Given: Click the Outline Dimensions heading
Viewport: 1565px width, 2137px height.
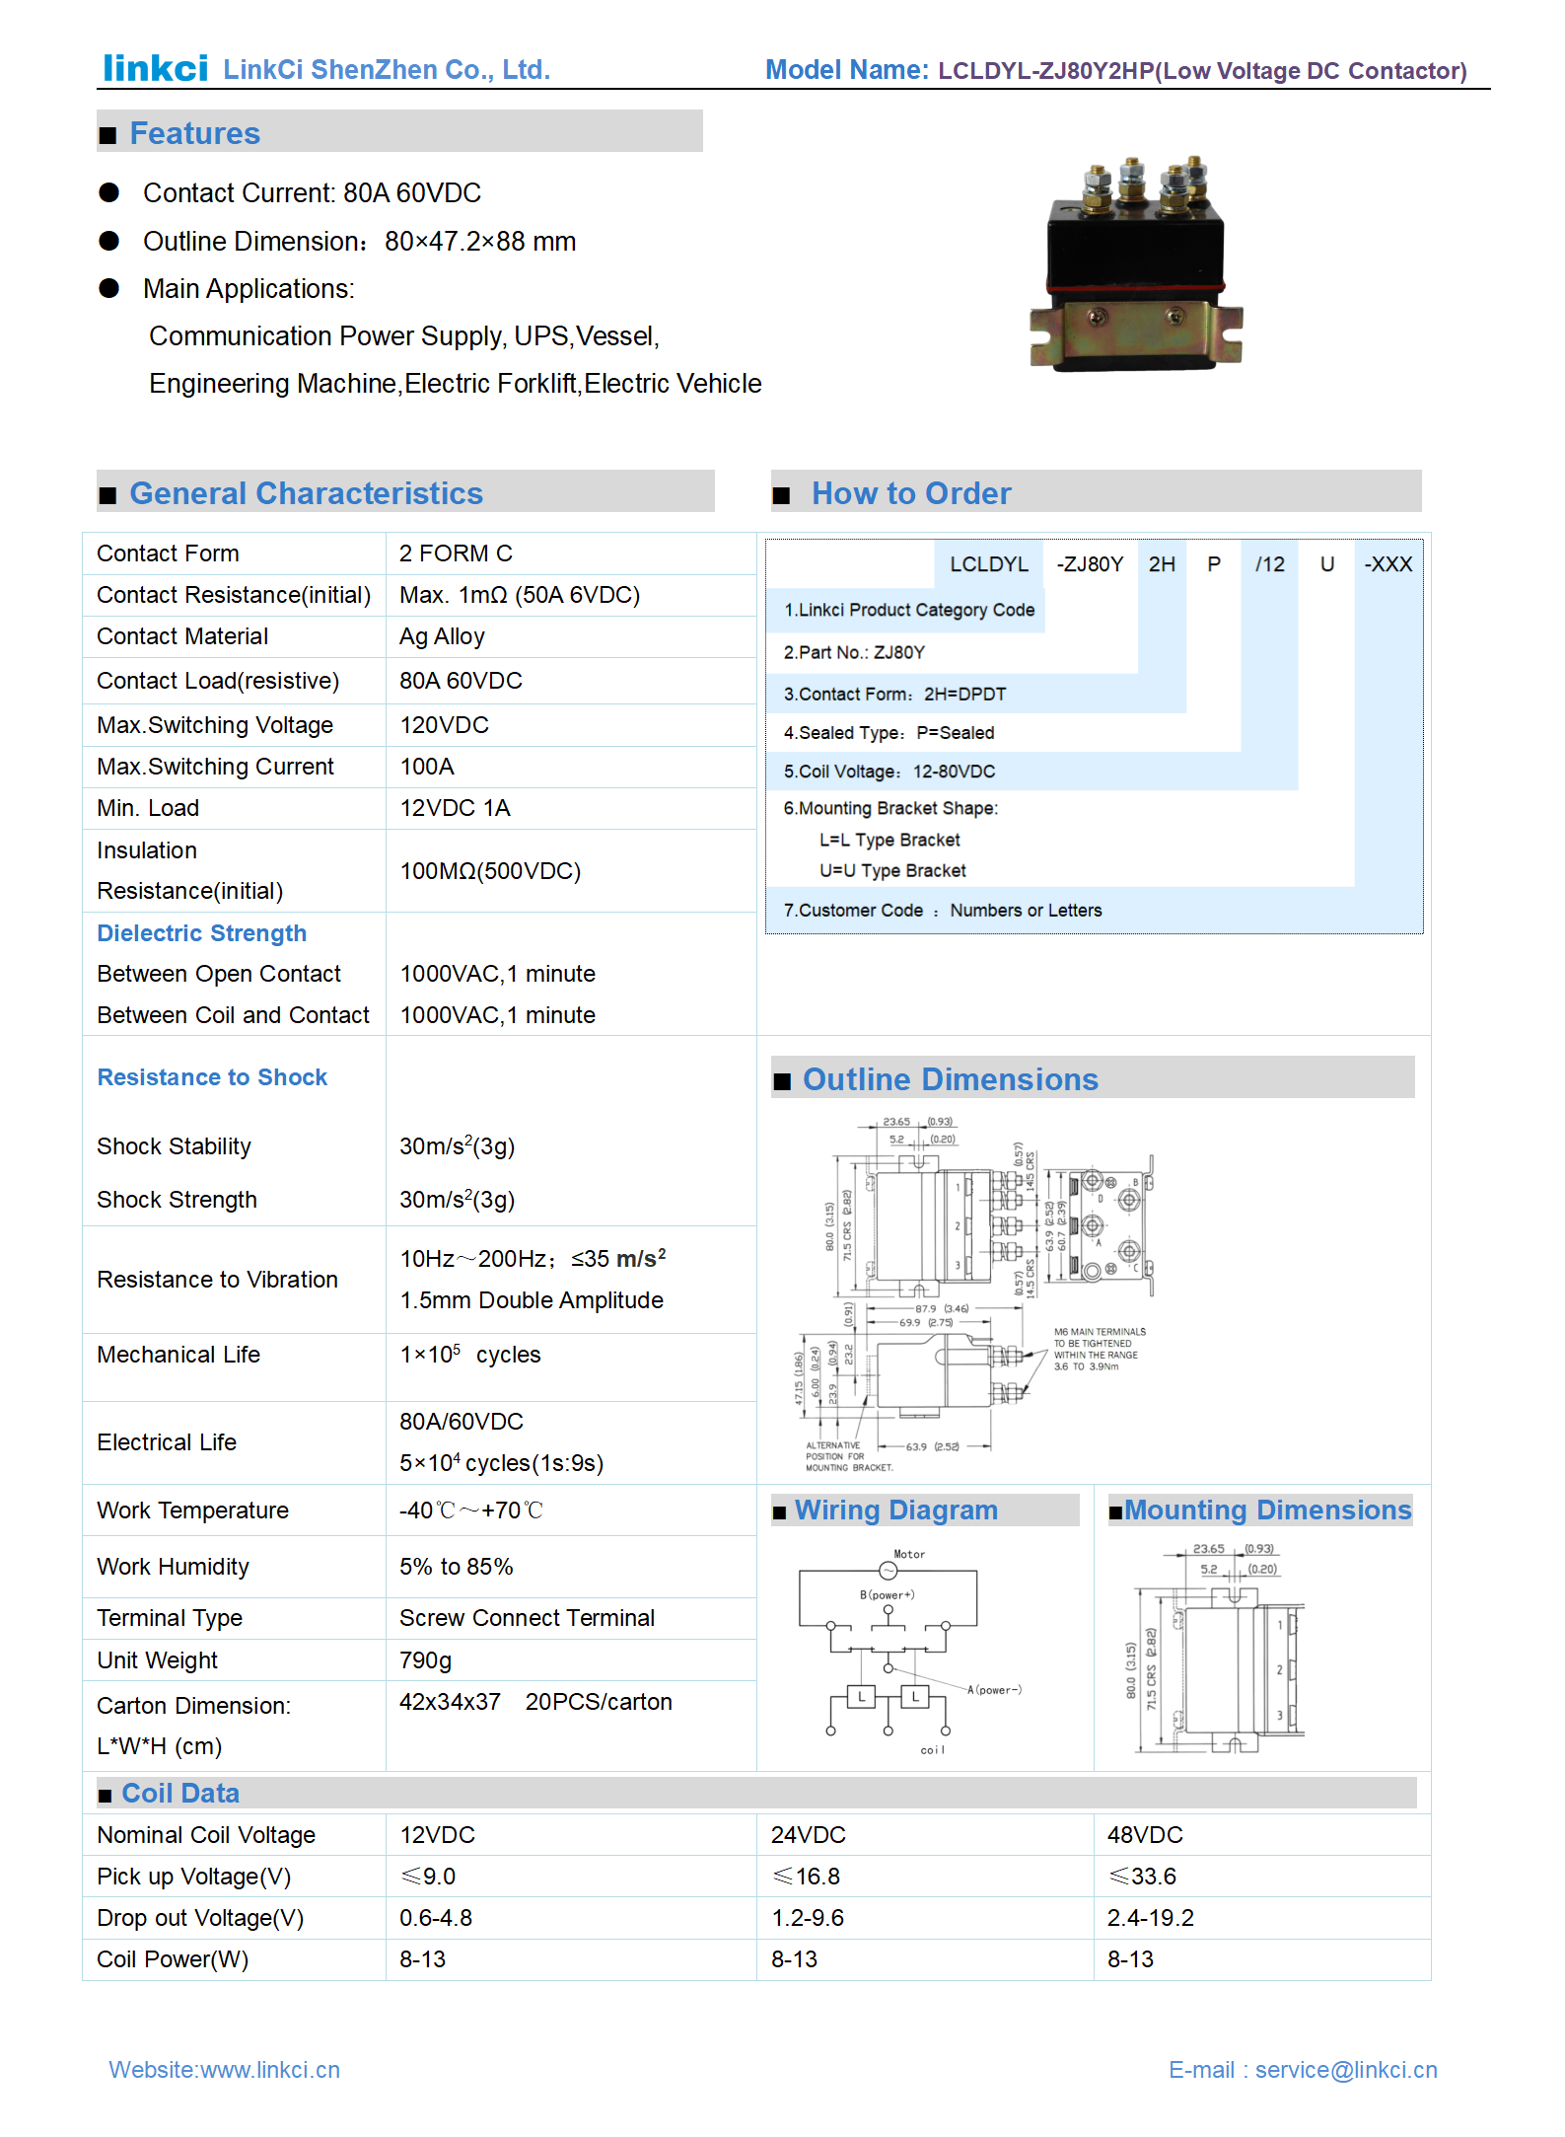Looking at the screenshot, I should click(x=949, y=1079).
